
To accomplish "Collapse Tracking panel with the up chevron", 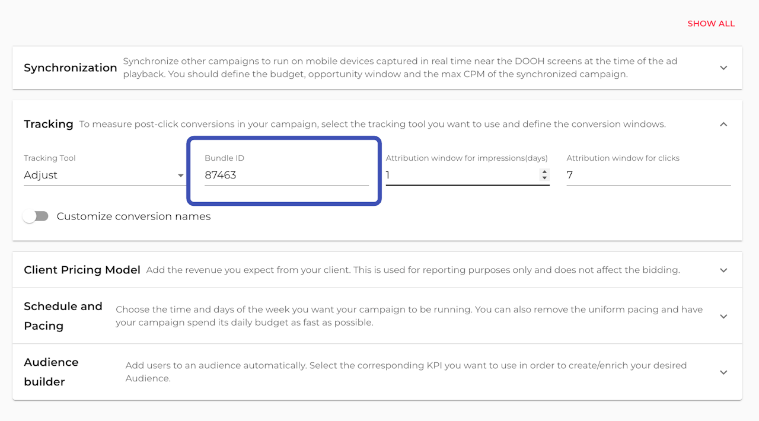I will [723, 124].
